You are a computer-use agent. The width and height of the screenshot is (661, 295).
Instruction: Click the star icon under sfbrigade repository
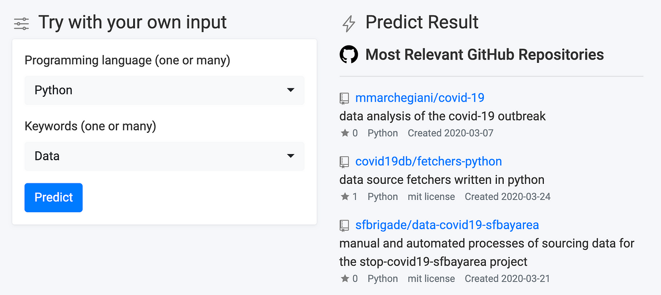coord(345,278)
